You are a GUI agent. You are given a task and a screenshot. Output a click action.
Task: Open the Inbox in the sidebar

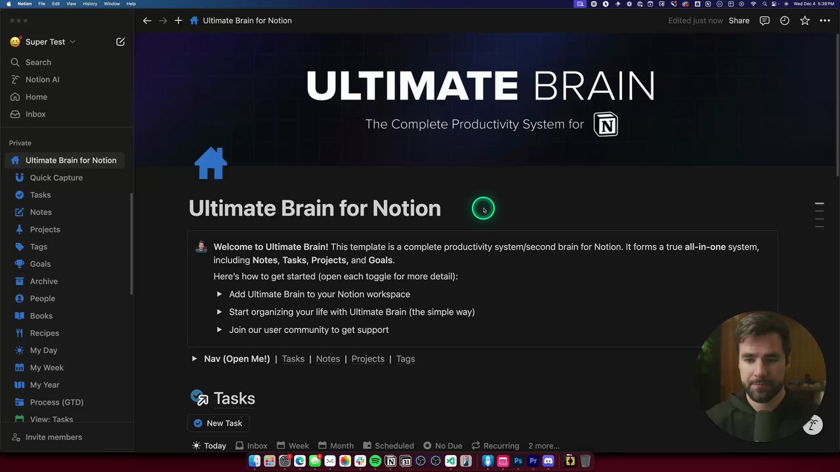pyautogui.click(x=35, y=114)
